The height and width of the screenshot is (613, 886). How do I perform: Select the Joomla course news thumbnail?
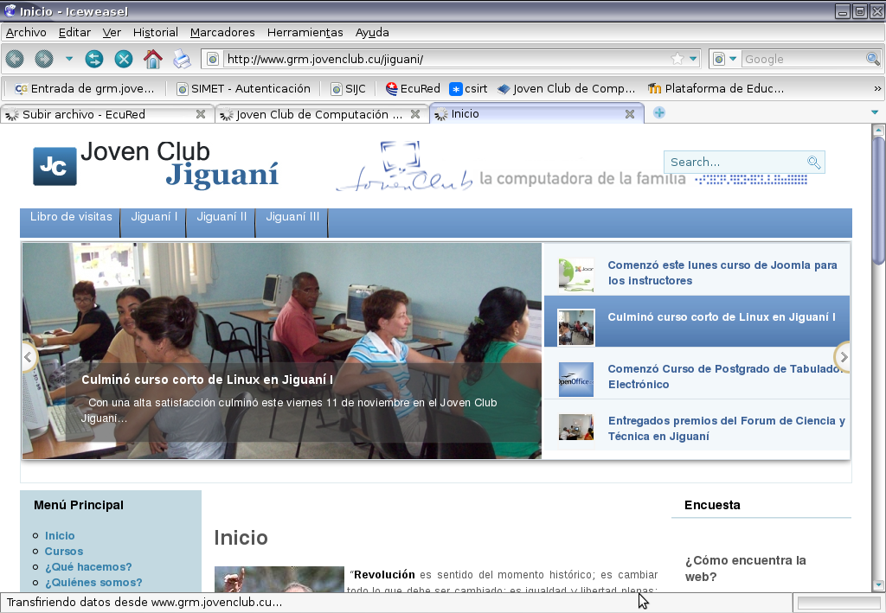(576, 274)
